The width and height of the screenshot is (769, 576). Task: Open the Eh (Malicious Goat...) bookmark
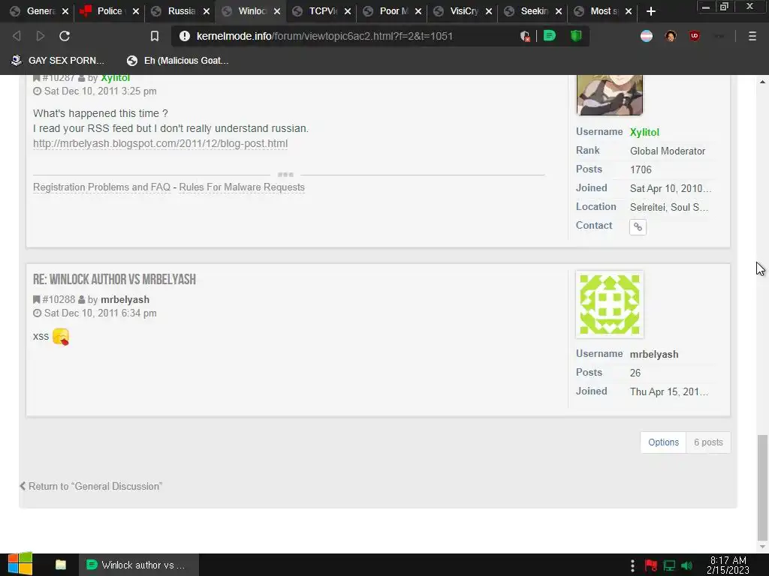177,61
